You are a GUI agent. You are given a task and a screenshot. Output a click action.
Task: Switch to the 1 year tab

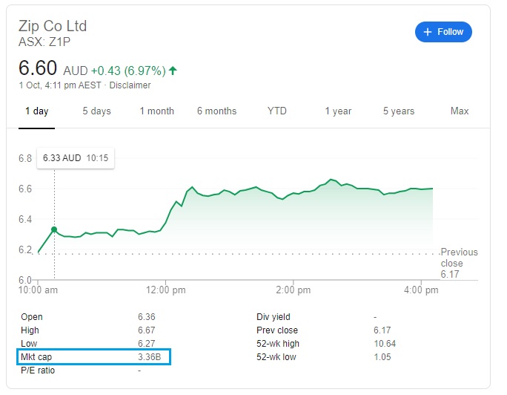point(338,111)
